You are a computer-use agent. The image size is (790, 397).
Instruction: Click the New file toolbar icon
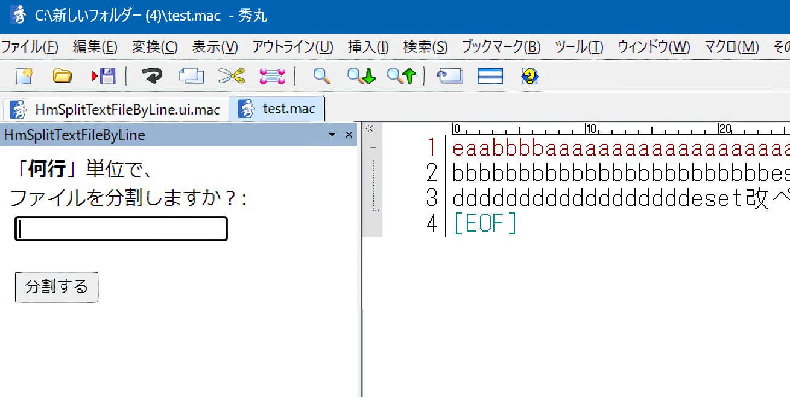(24, 76)
